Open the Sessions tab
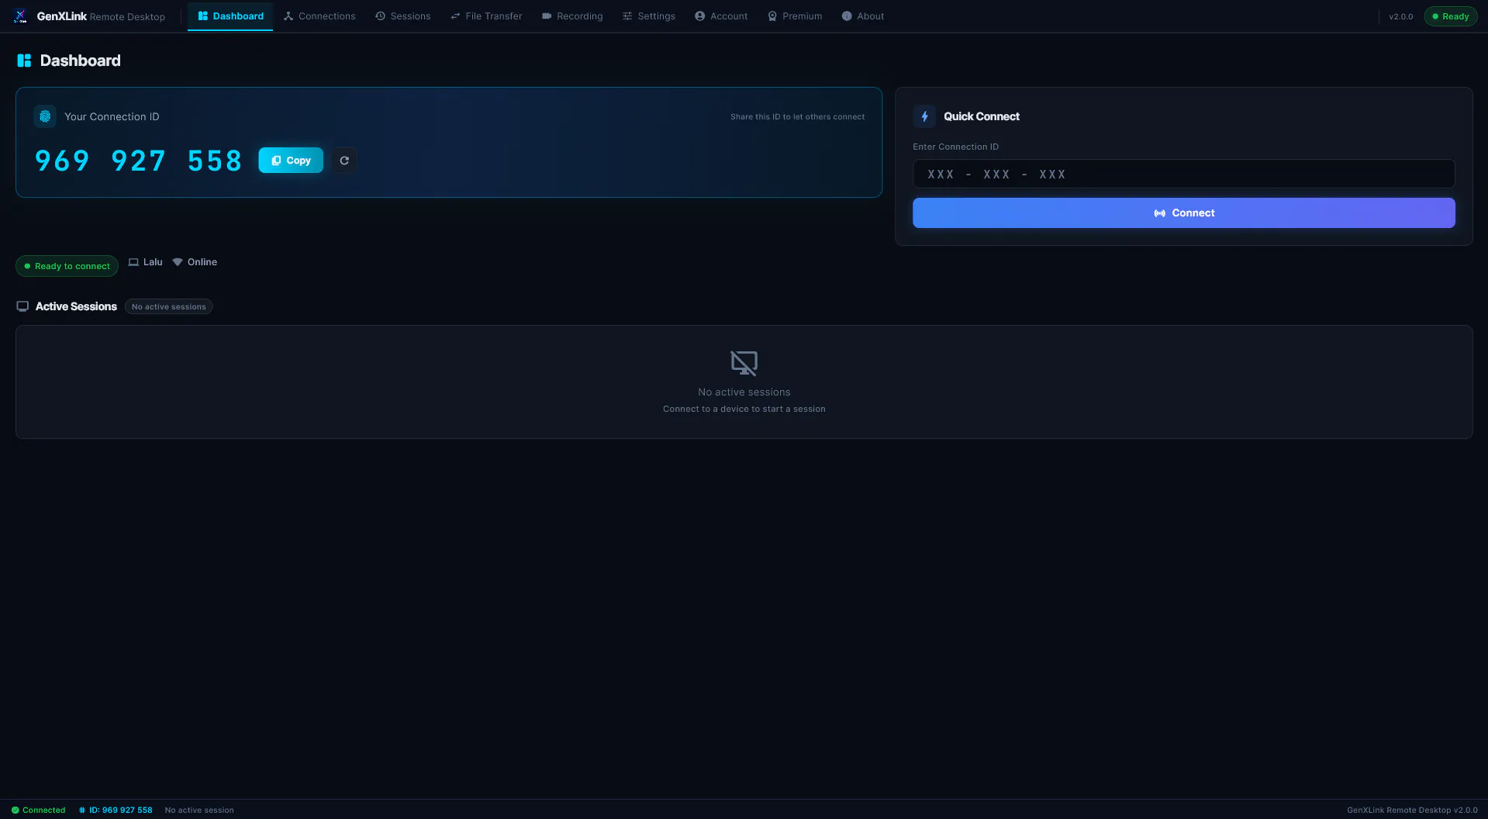This screenshot has width=1488, height=819. [x=403, y=16]
